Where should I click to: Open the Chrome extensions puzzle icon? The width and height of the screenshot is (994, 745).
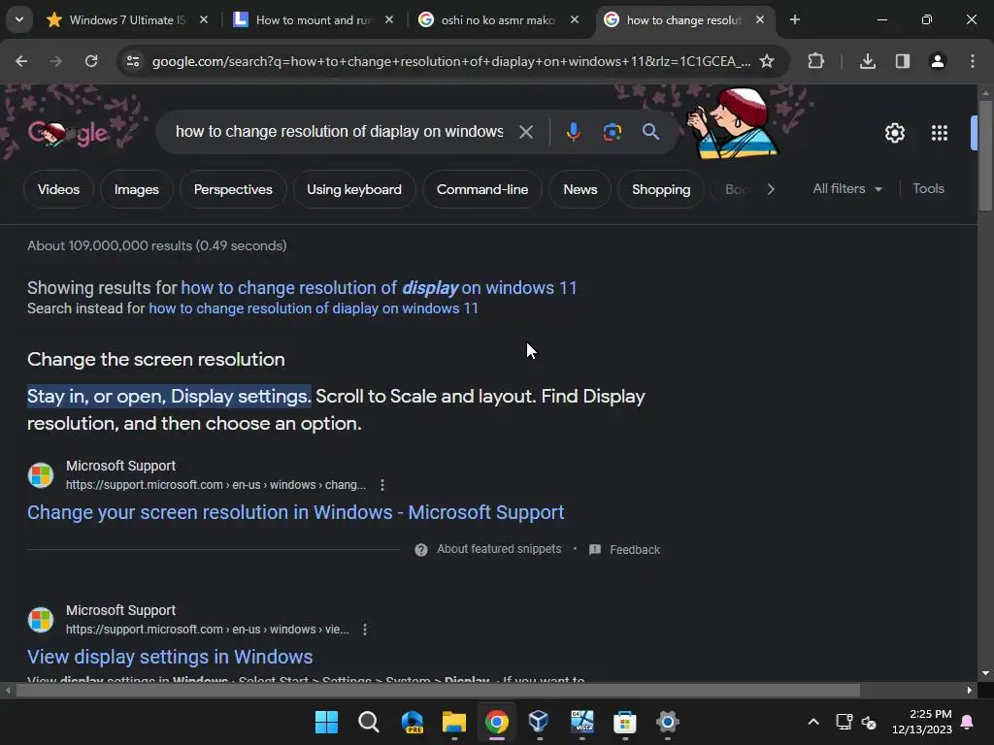click(x=815, y=61)
